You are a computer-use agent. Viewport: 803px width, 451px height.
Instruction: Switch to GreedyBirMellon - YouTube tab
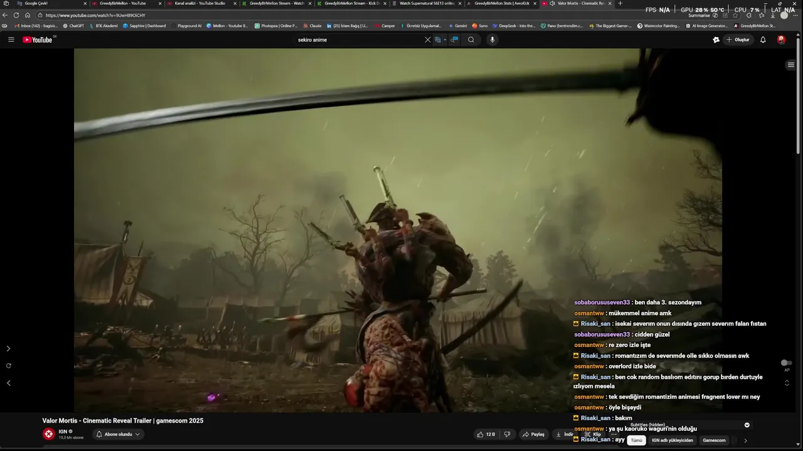[x=126, y=3]
